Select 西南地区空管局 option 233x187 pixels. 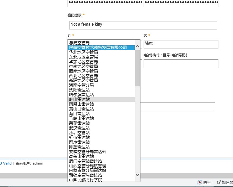tap(101, 71)
